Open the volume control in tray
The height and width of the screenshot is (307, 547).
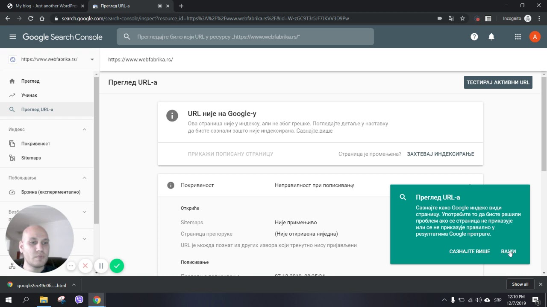click(478, 300)
